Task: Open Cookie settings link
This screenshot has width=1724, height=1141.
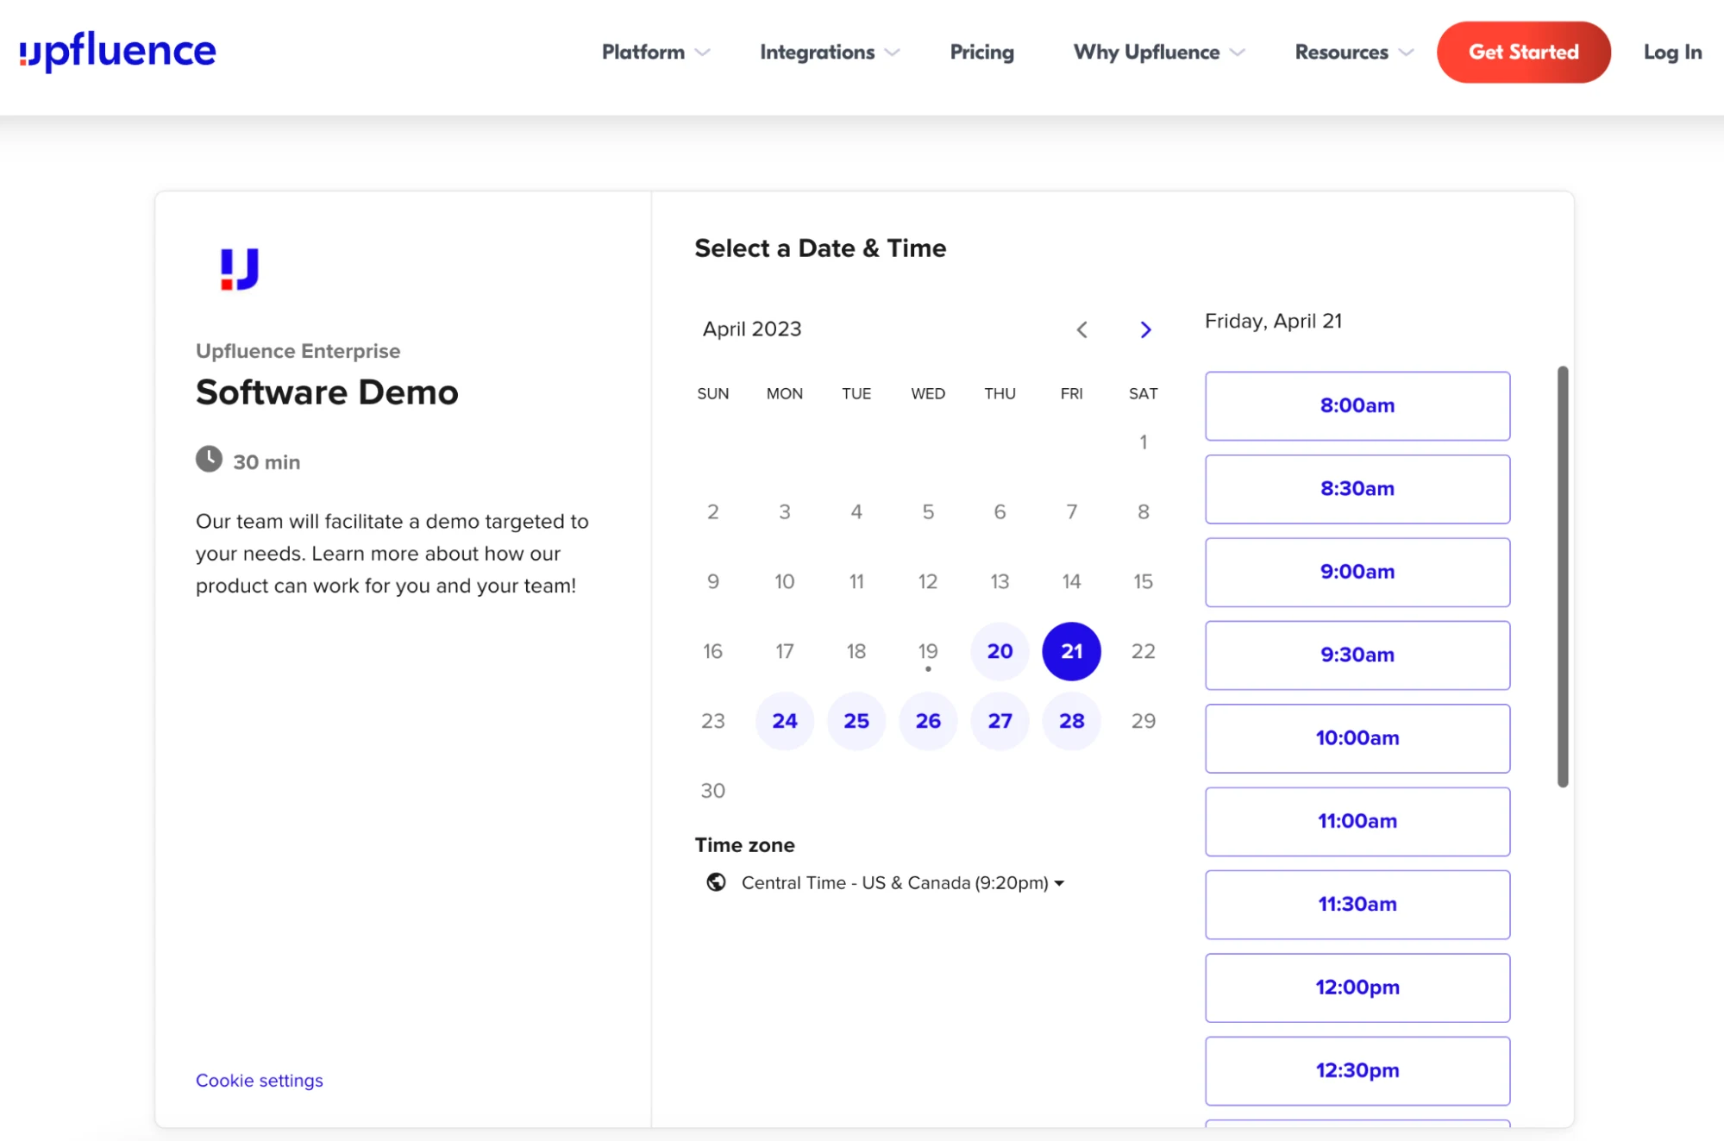Action: point(259,1081)
